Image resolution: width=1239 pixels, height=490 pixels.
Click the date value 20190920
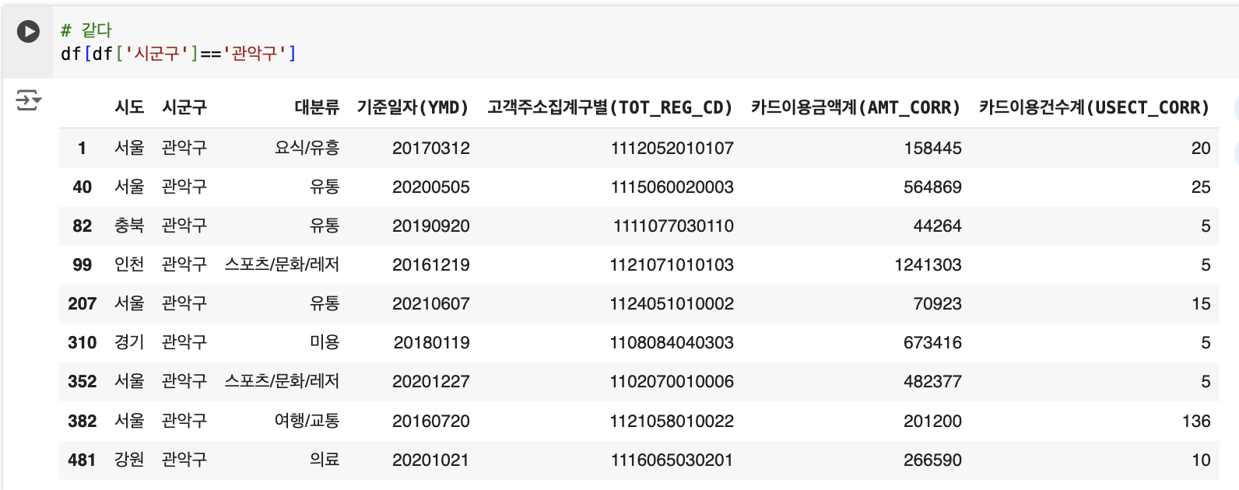pyautogui.click(x=431, y=226)
